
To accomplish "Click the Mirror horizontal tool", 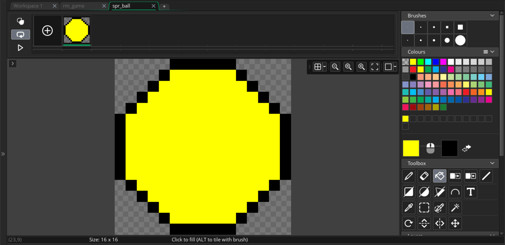I will point(440,223).
